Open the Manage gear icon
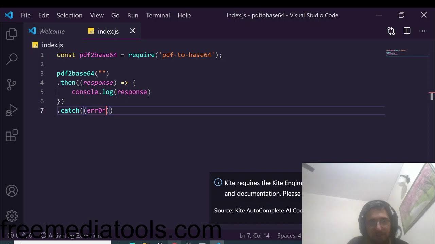This screenshot has width=435, height=244. coord(12,216)
